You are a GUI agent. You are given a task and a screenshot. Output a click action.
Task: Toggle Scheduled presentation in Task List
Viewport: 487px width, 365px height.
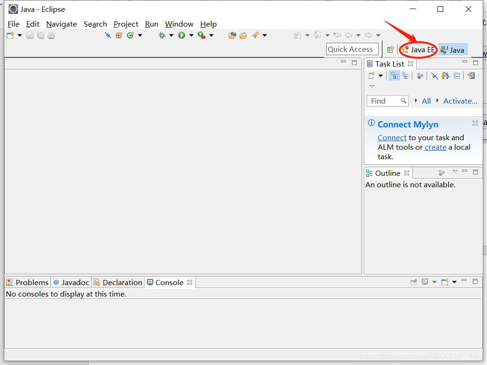tap(405, 76)
